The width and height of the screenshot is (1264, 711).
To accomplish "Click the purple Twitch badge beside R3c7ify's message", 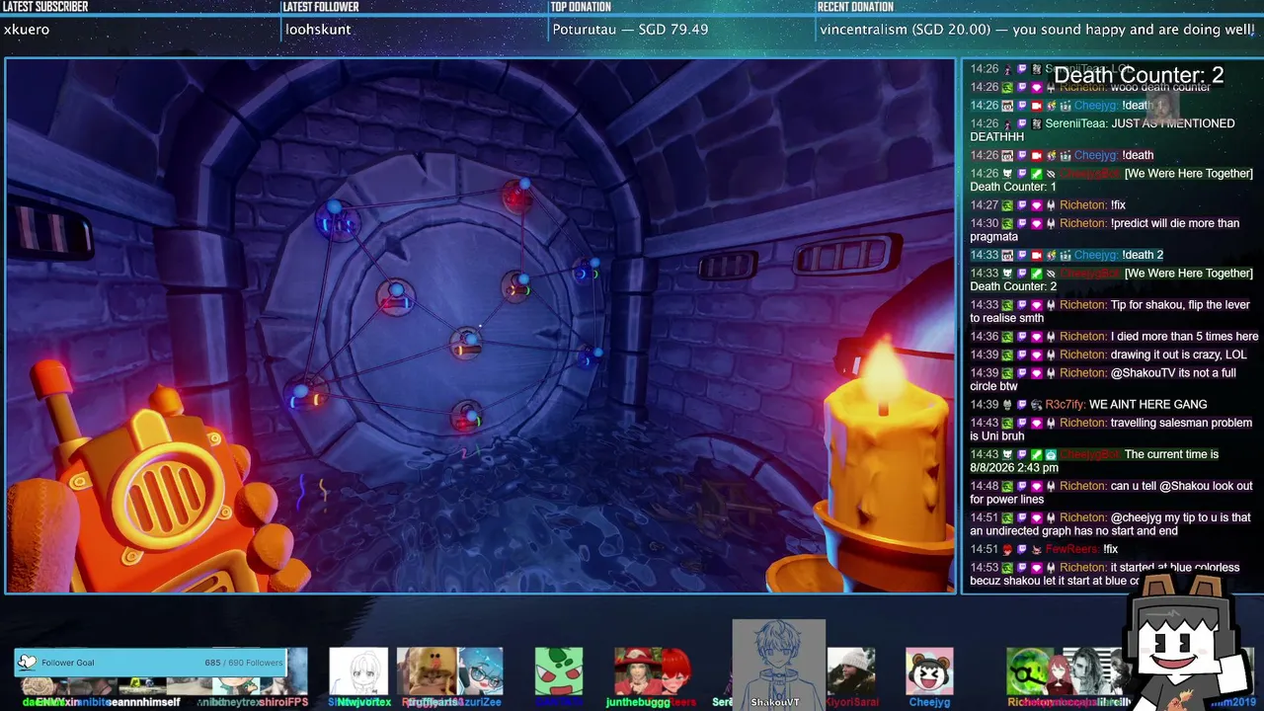I will [1022, 405].
